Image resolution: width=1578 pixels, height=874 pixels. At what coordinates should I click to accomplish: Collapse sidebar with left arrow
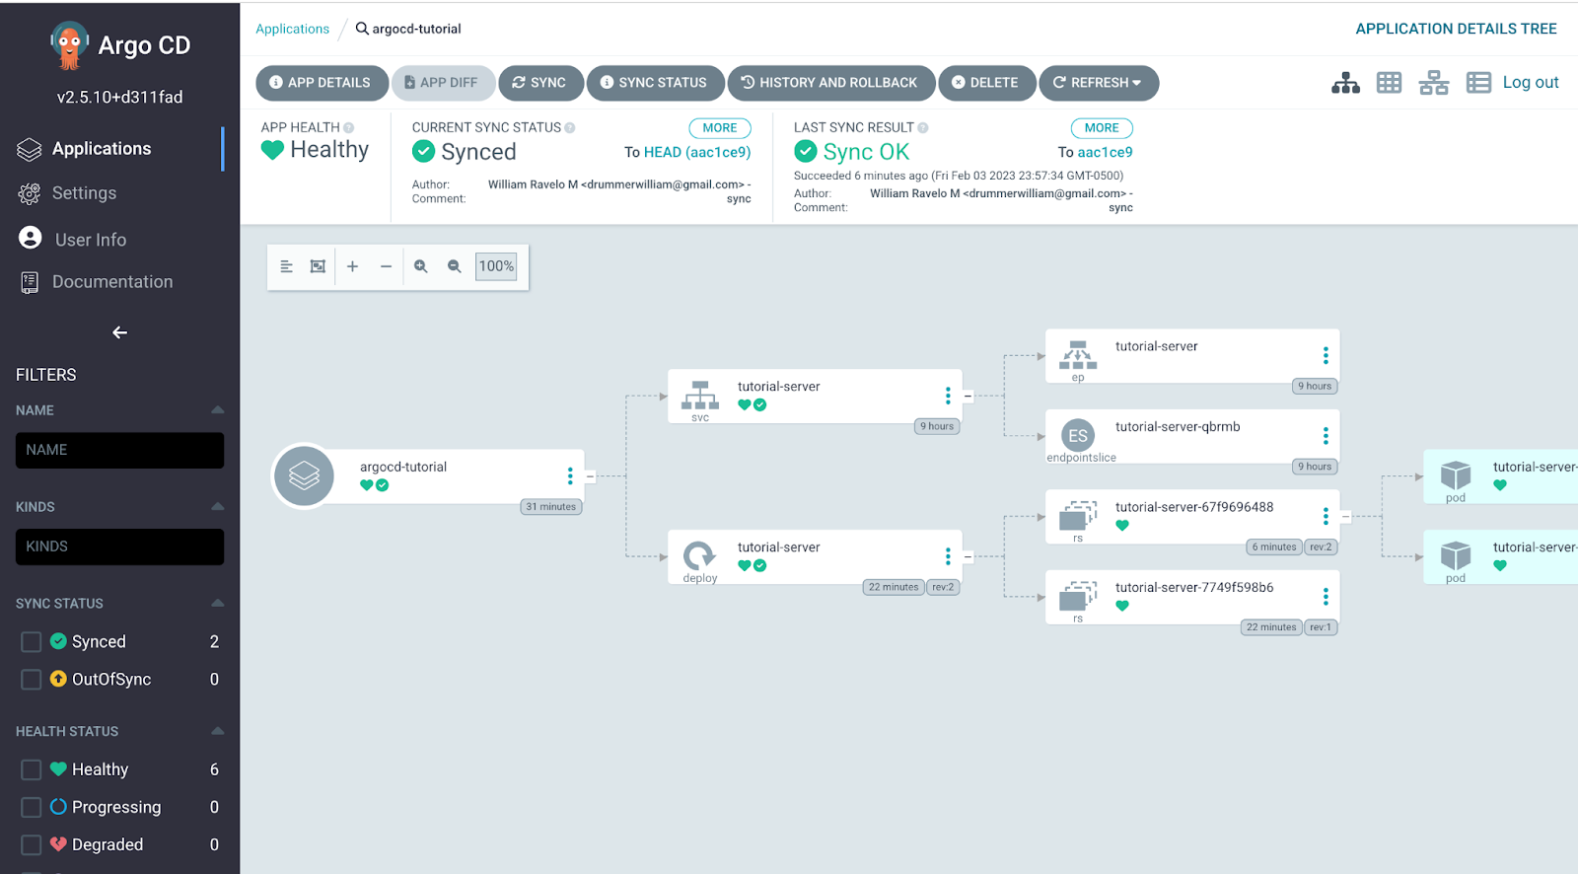(119, 332)
